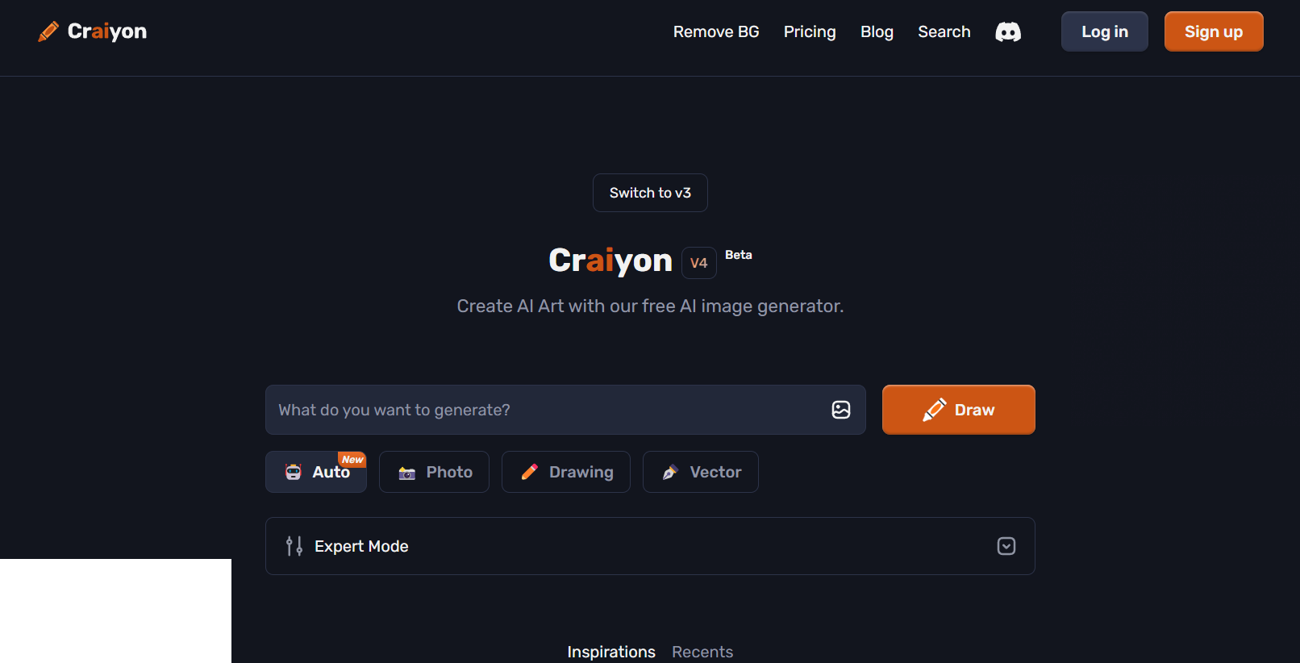
Task: Click the Craiyon pencil logo icon
Action: pos(48,31)
